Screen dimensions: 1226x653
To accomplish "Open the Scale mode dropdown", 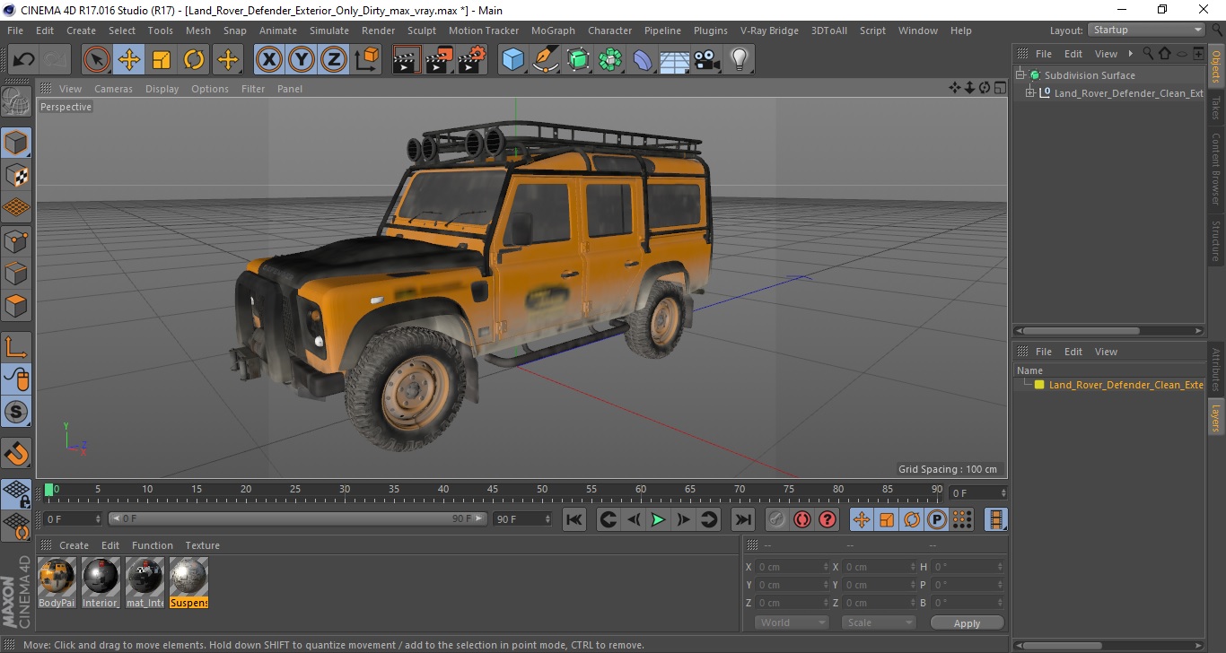I will point(878,623).
